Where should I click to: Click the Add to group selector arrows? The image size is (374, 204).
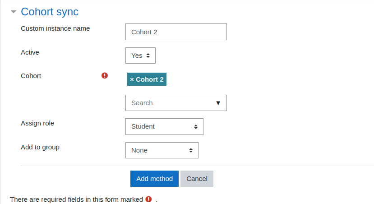click(191, 150)
